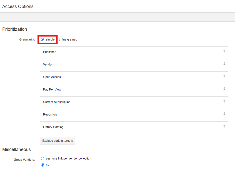Select the Publisher priority row

tap(134, 52)
